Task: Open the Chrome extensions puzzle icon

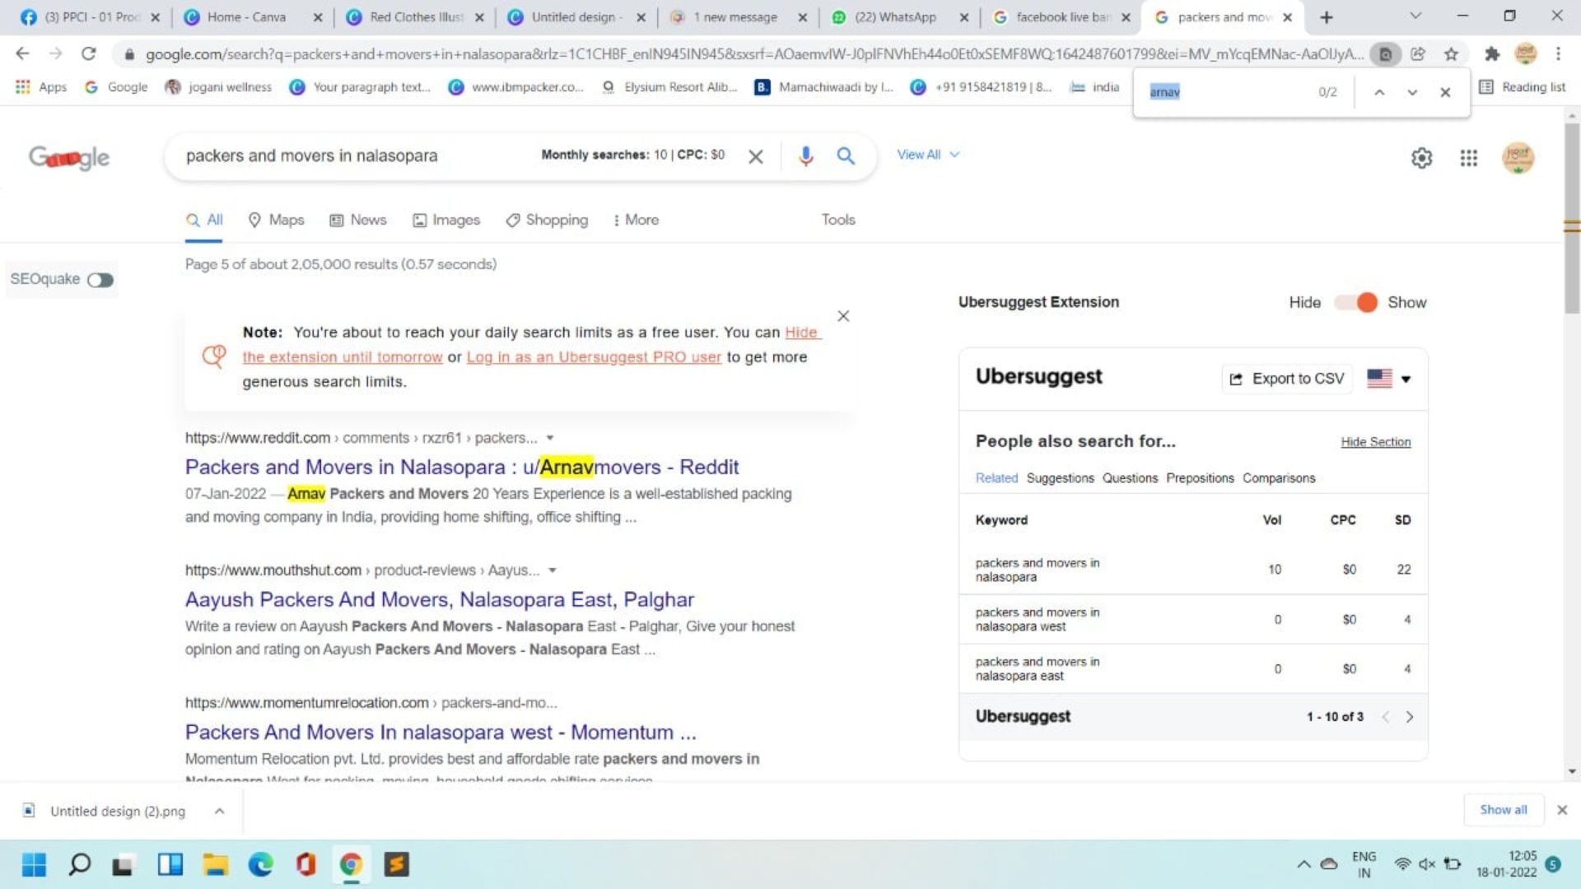Action: point(1492,54)
